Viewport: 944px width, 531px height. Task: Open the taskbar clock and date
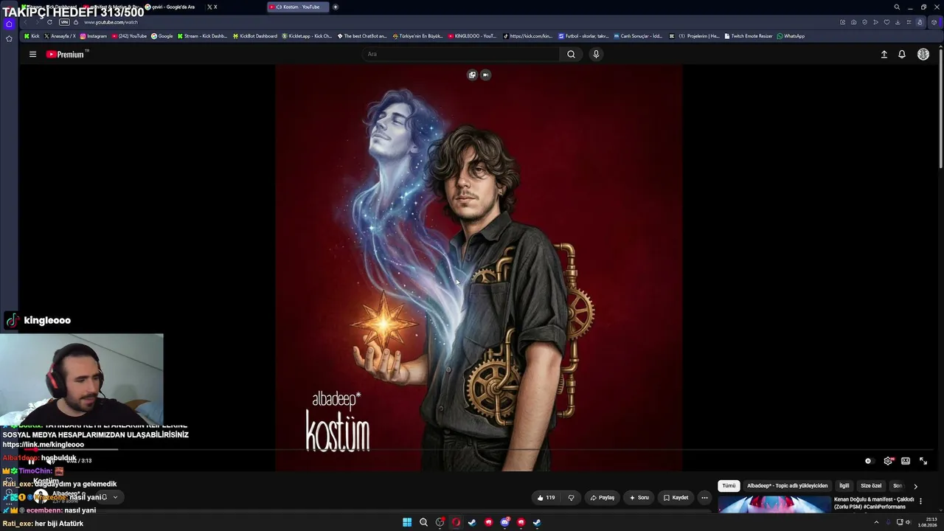click(928, 522)
